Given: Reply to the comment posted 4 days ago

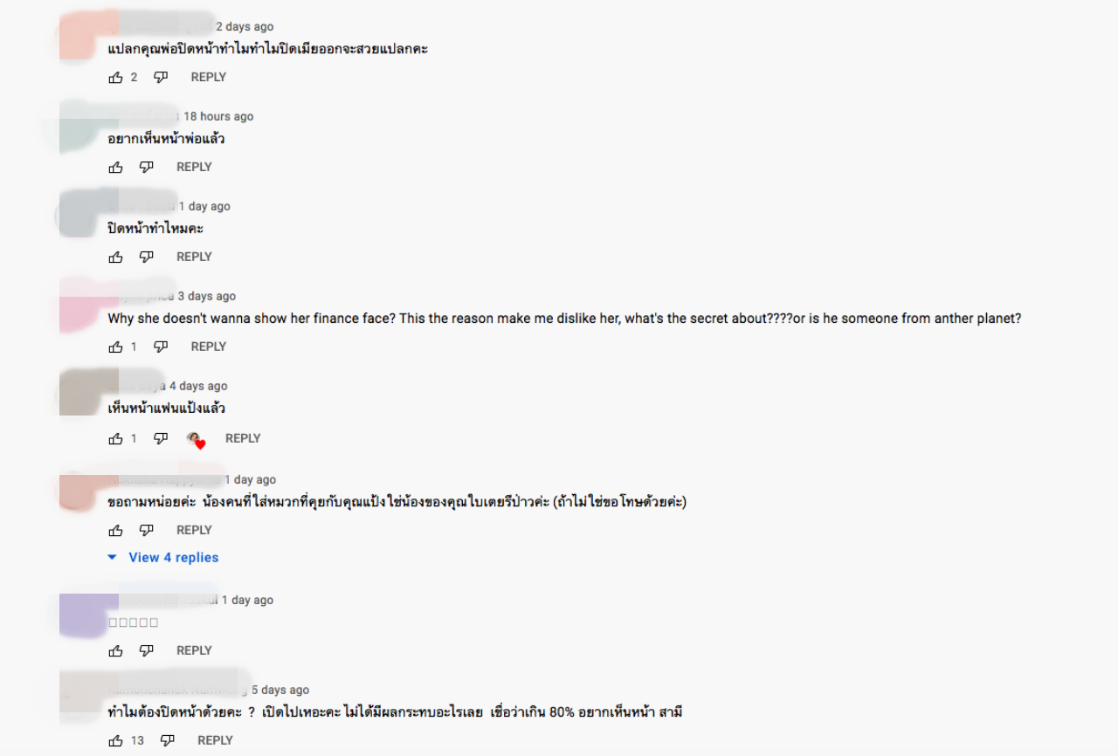Looking at the screenshot, I should [243, 438].
